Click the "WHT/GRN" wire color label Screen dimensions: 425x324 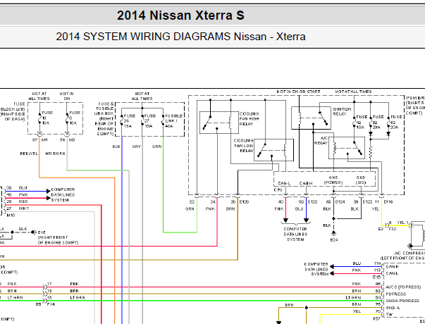[55, 154]
